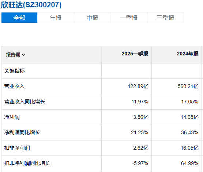Select the 关键指标 section row
This screenshot has width=203, height=172.
coord(14,71)
